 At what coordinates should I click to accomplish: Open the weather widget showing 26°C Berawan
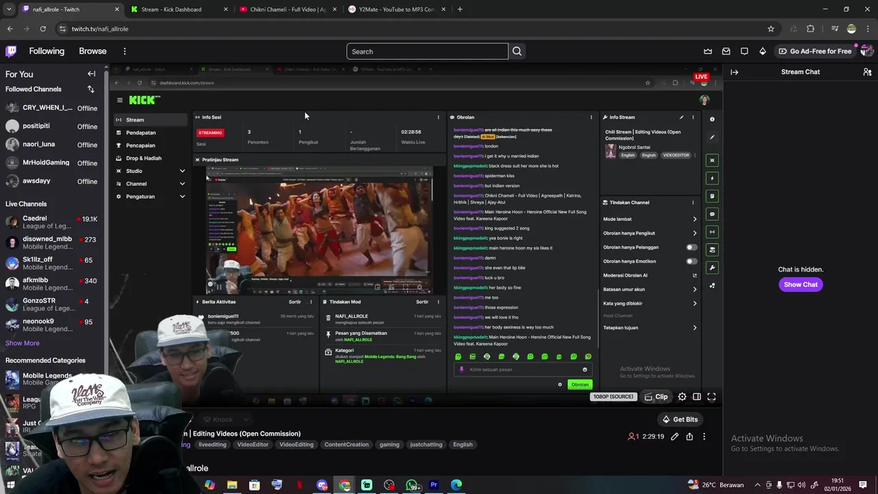pos(716,485)
